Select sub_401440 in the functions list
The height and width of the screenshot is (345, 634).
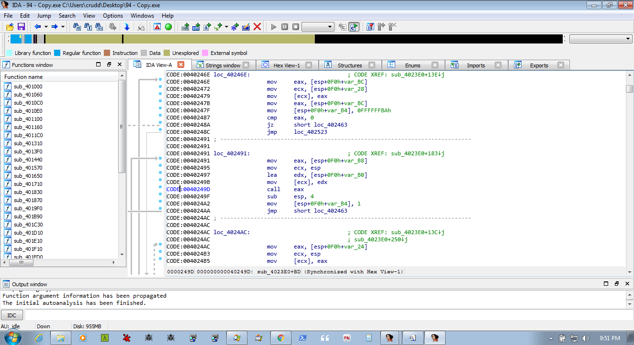coord(28,160)
